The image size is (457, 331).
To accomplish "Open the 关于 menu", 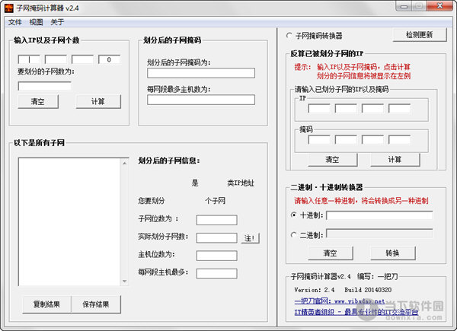I will coord(58,22).
